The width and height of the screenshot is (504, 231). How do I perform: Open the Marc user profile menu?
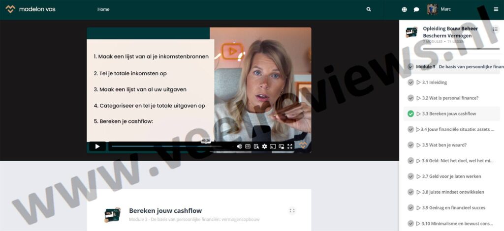point(440,9)
